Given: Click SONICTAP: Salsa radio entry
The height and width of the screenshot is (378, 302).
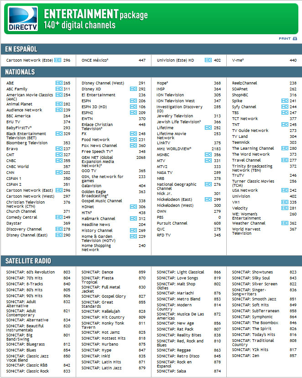Looking at the screenshot, I should pos(189,371).
